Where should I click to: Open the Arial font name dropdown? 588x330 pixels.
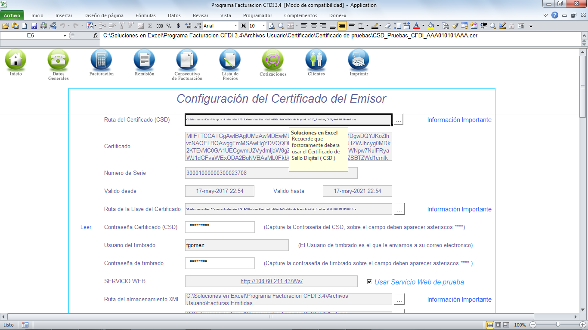click(235, 26)
